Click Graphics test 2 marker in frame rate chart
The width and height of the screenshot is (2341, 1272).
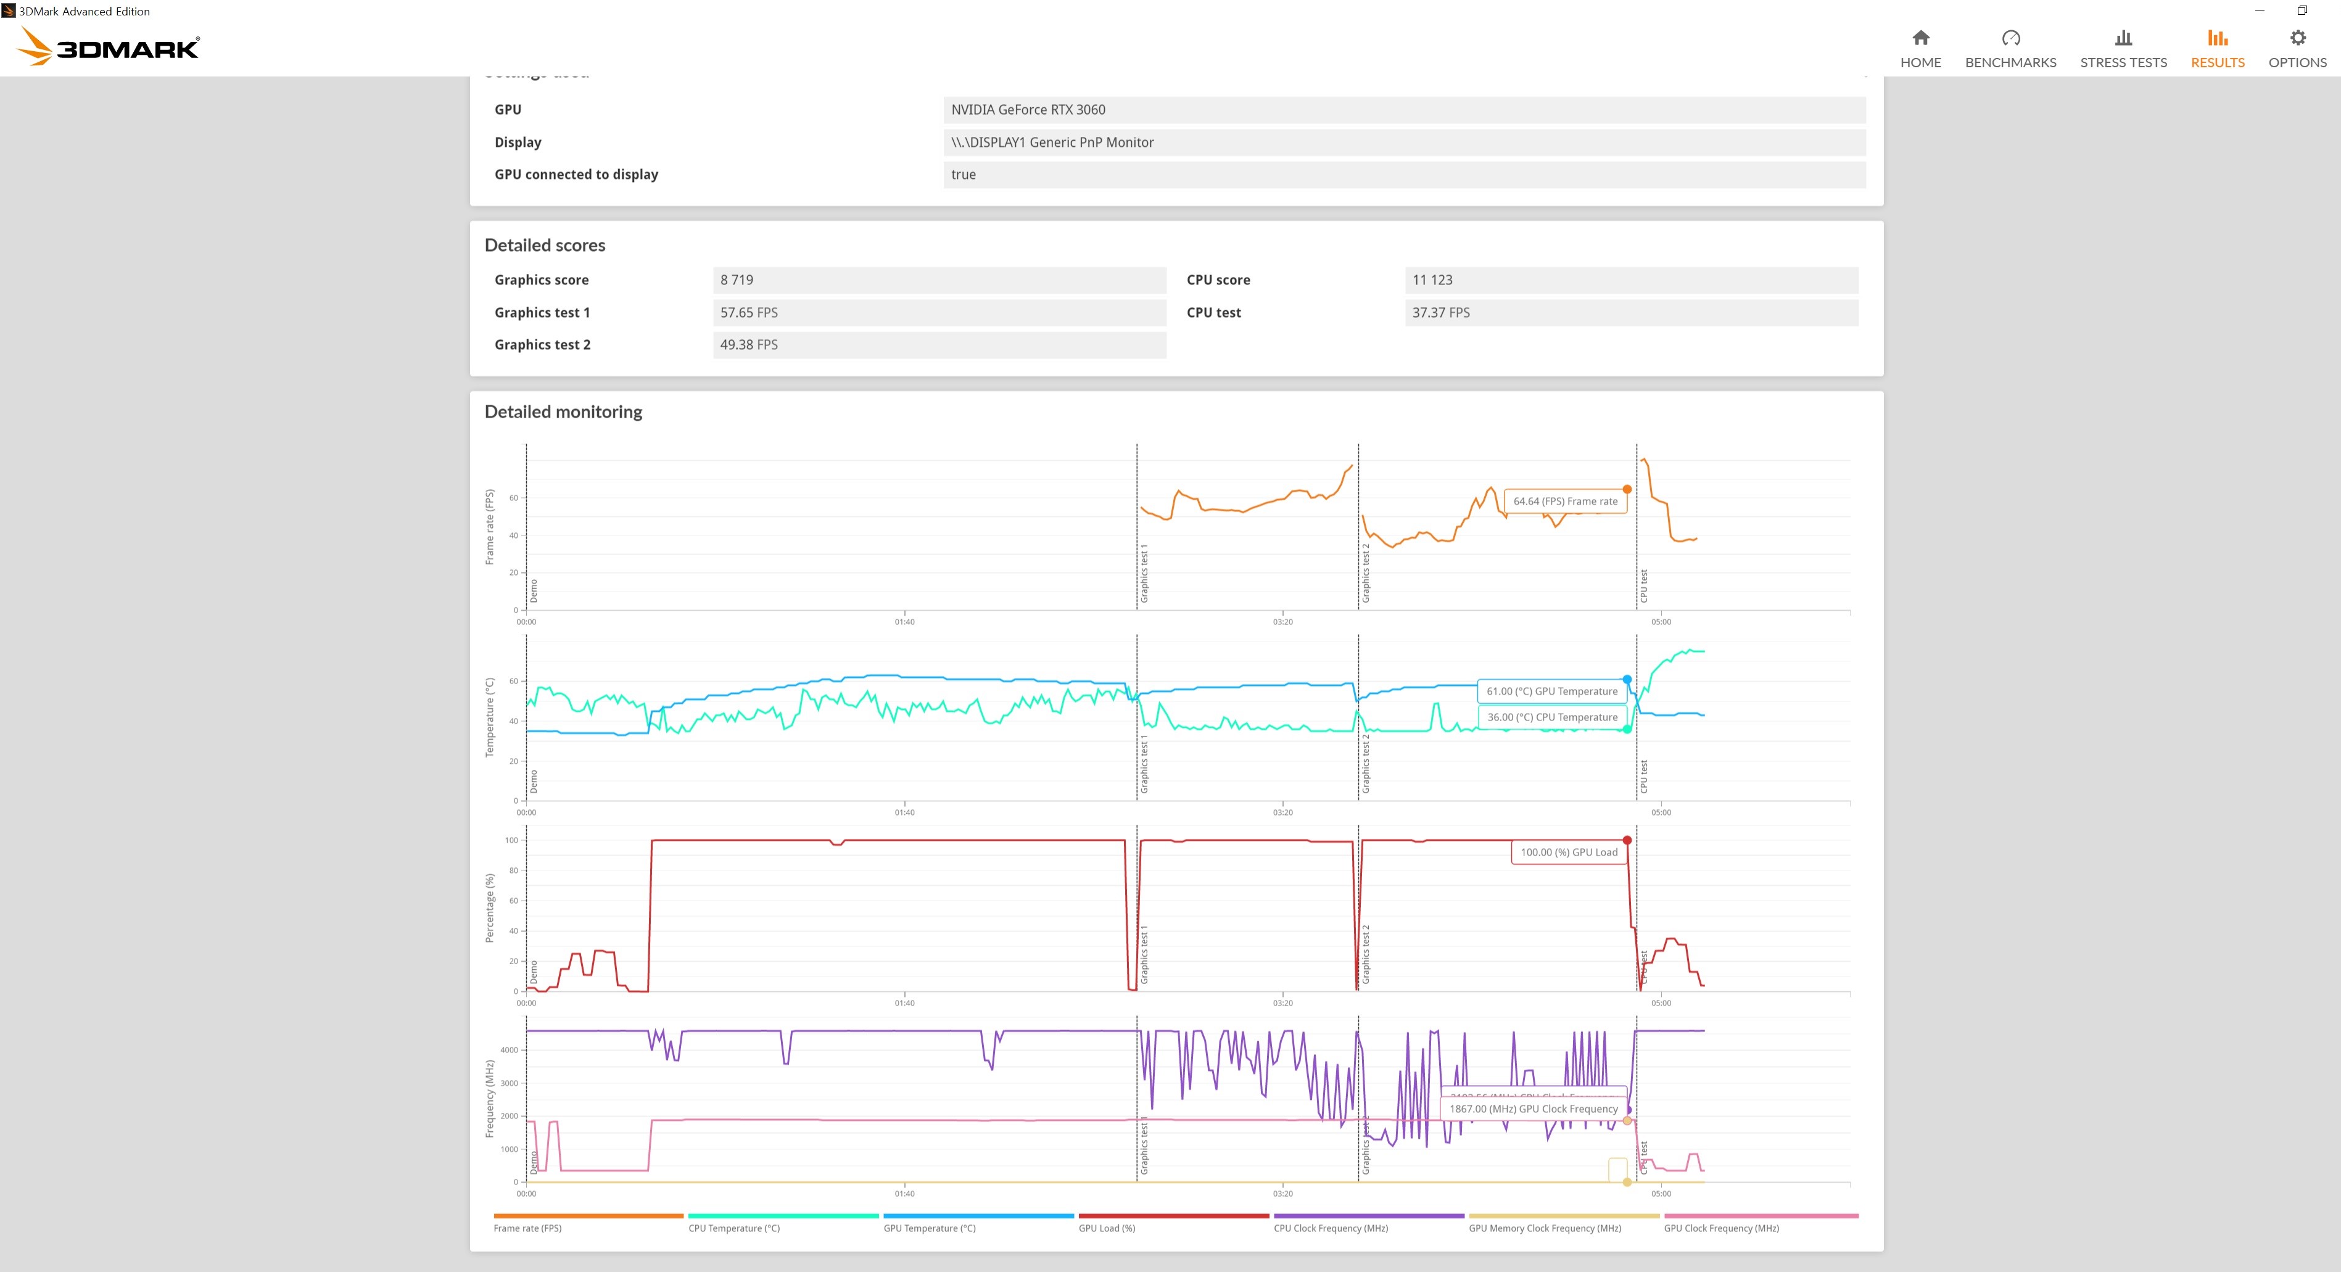click(1365, 573)
